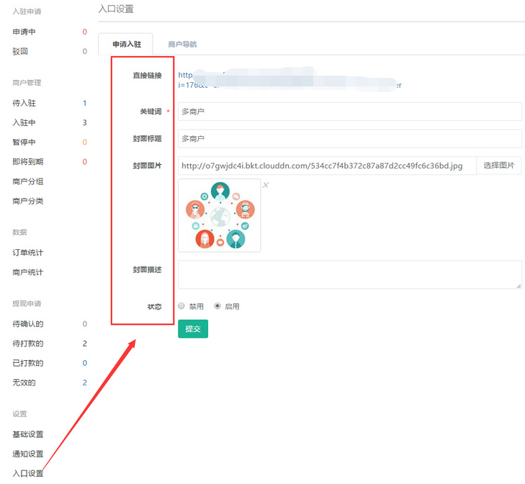525x484 pixels.
Task: Click the 关键词 input field
Action: [349, 112]
